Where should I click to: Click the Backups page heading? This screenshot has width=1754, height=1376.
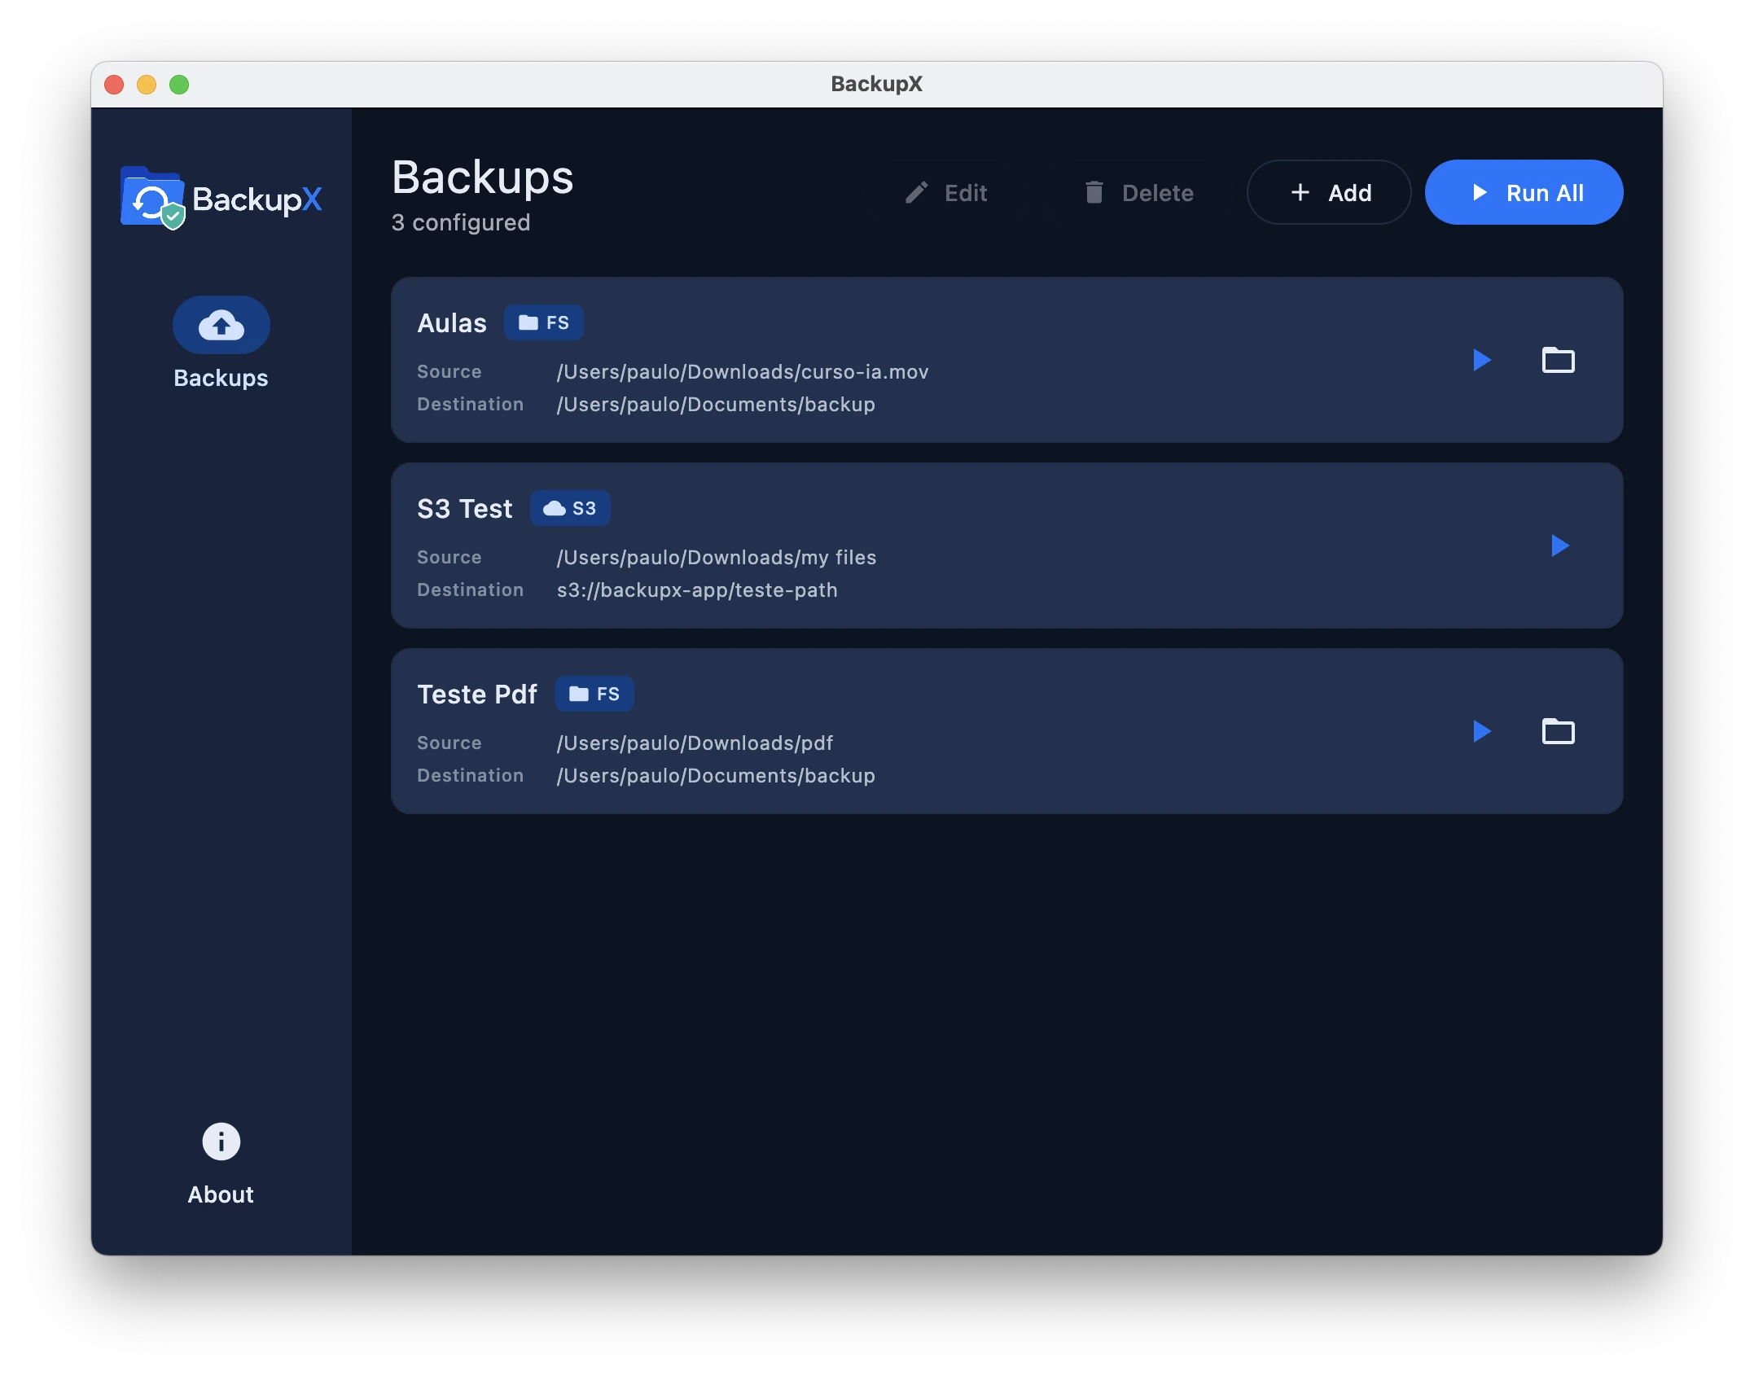pyautogui.click(x=483, y=177)
